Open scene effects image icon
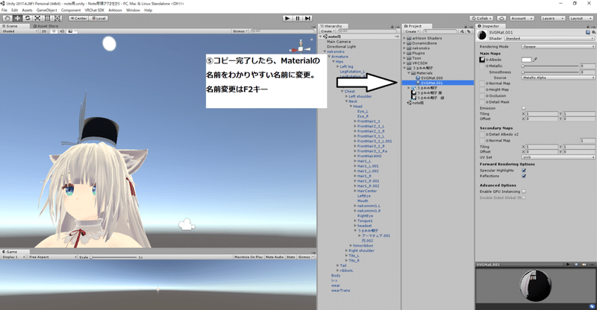The image size is (597, 310). coord(70,31)
